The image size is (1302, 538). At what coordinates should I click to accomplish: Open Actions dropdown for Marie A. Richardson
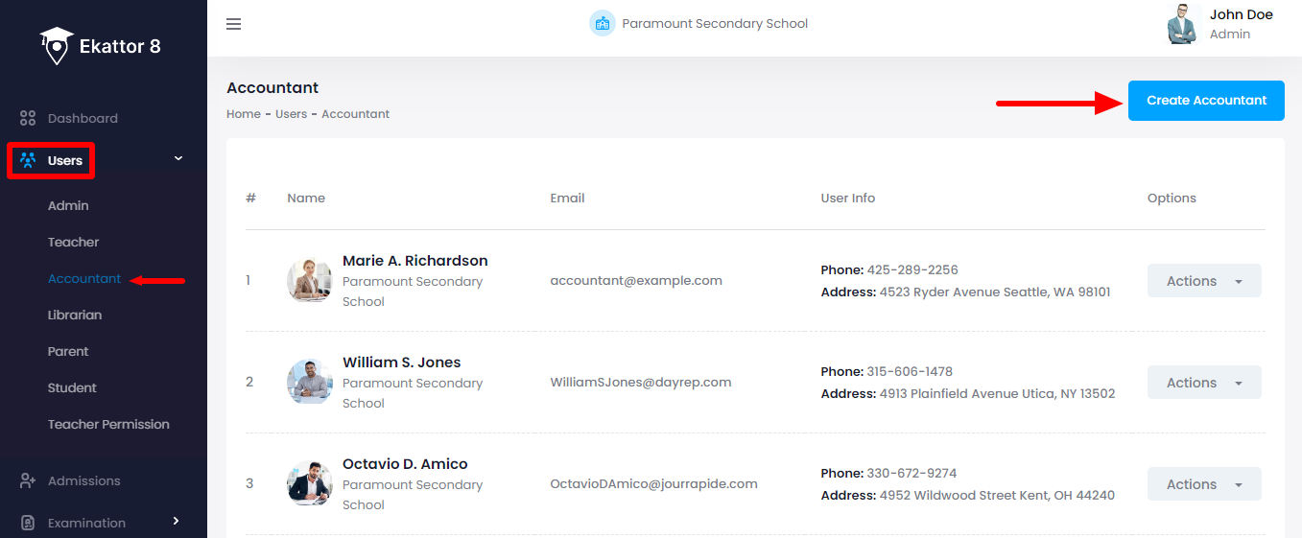tap(1203, 281)
